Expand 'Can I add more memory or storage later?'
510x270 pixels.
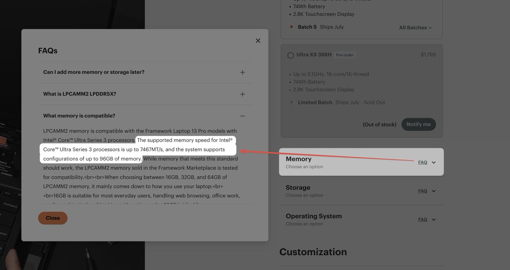point(145,72)
